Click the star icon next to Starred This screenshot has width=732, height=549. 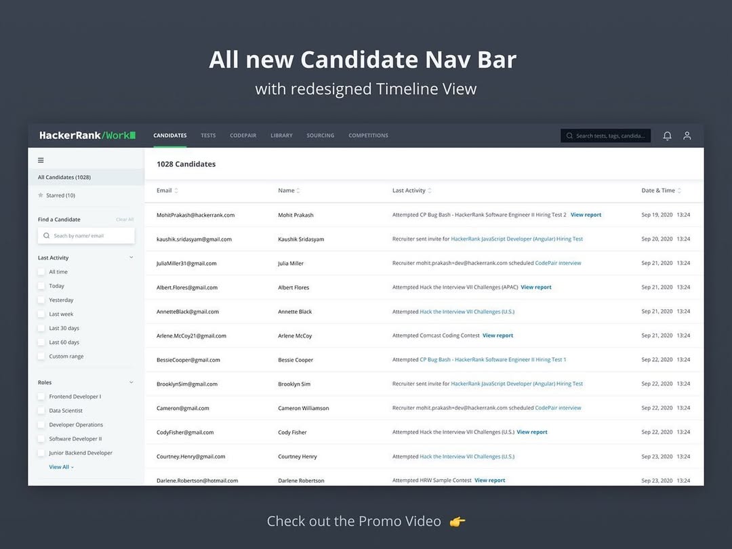(x=41, y=195)
